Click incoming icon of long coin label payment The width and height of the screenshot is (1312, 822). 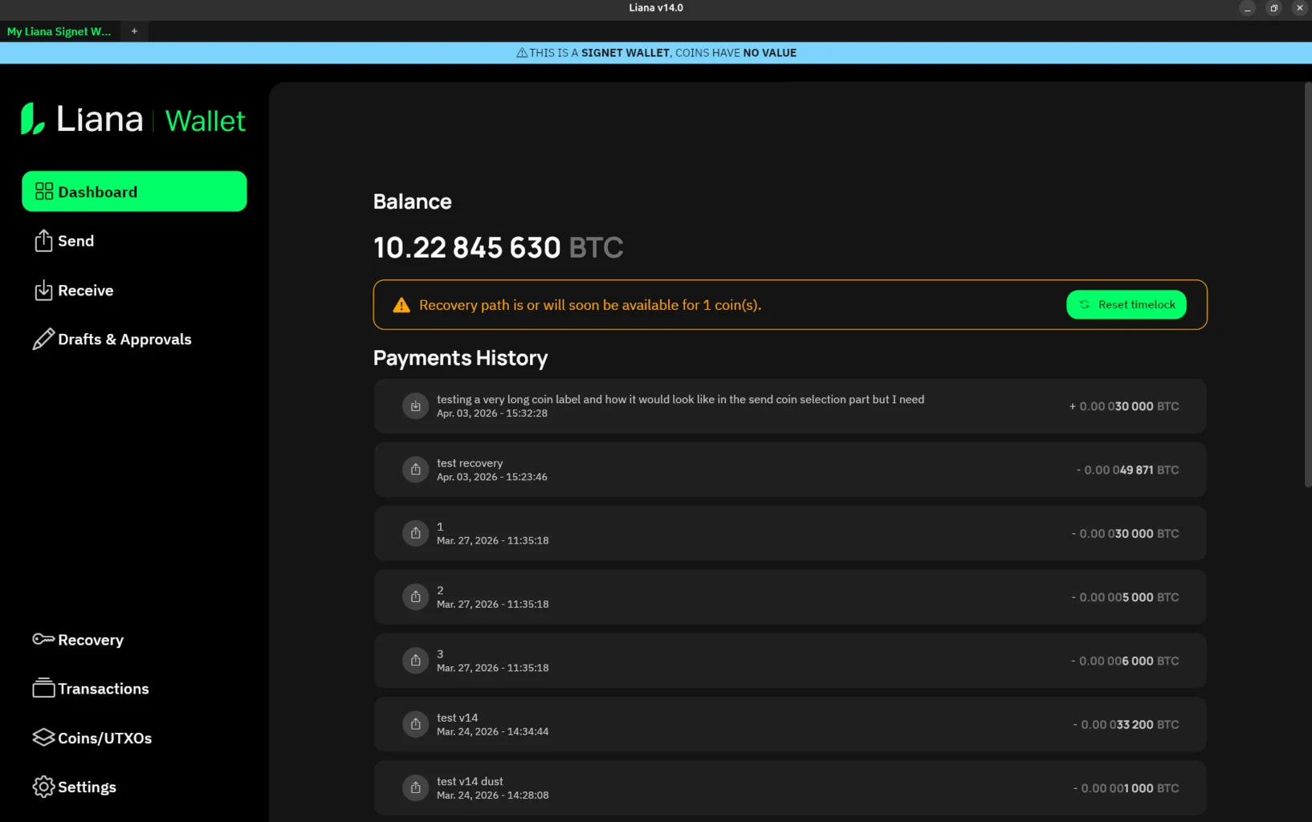click(x=415, y=406)
